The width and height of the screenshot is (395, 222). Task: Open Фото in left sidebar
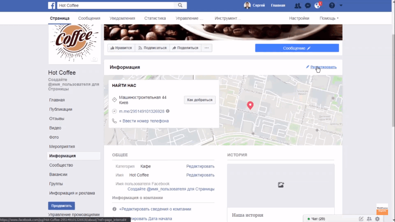click(54, 137)
